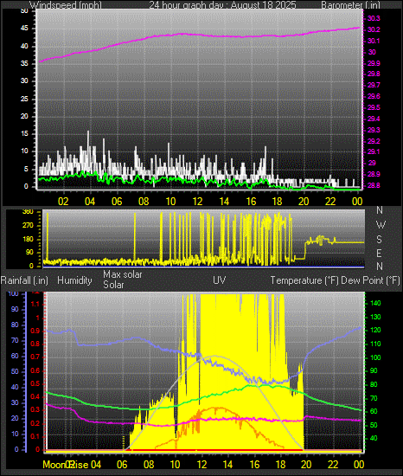The width and height of the screenshot is (403, 476).
Task: Click the Max solar legend label
Action: pos(123,274)
